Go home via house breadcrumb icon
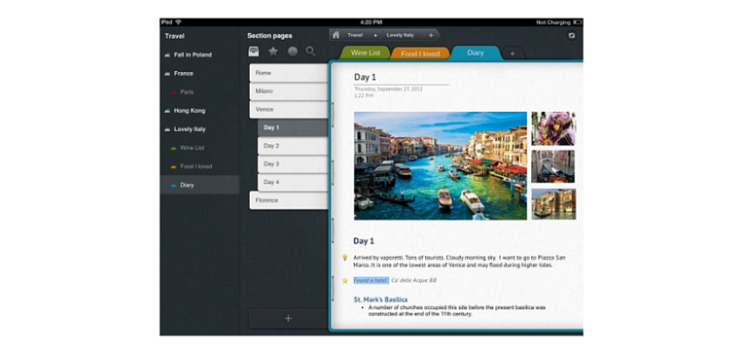The image size is (743, 354). click(x=336, y=35)
